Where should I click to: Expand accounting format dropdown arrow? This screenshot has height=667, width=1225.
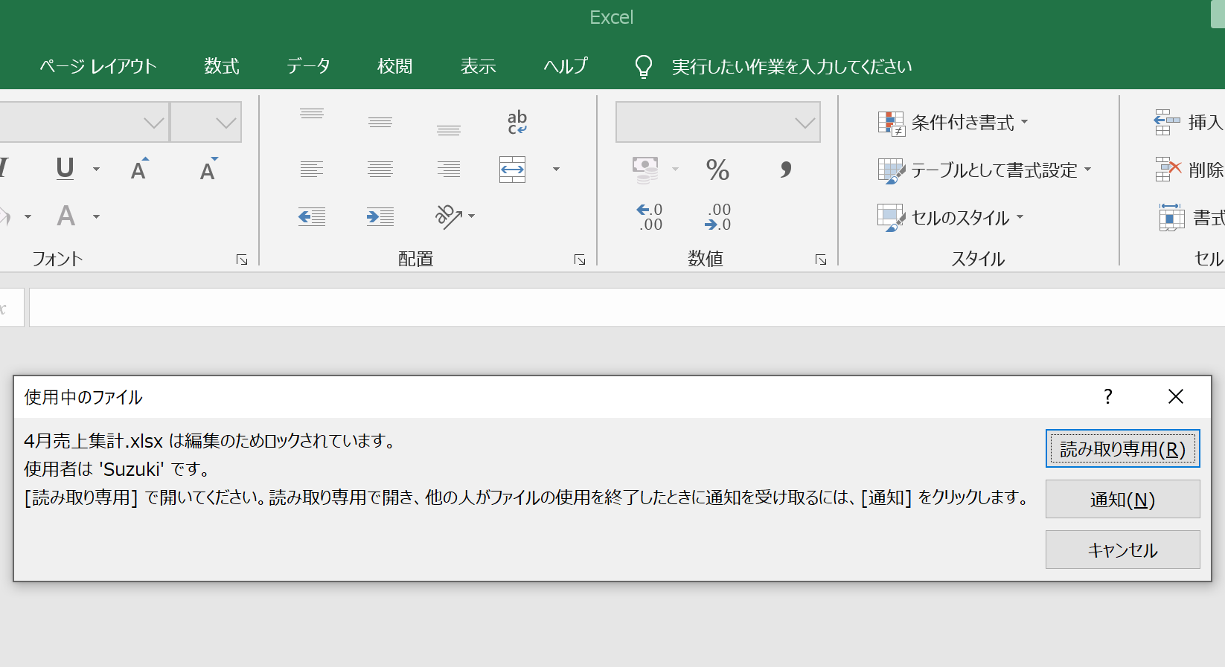coord(675,170)
